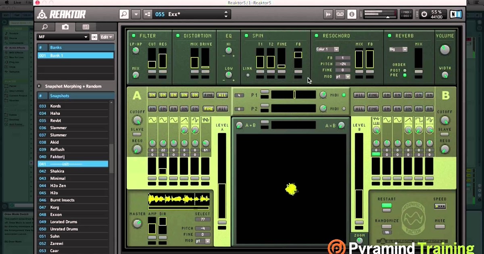Open the tape recorder icon
This screenshot has width=484, height=254.
click(340, 14)
